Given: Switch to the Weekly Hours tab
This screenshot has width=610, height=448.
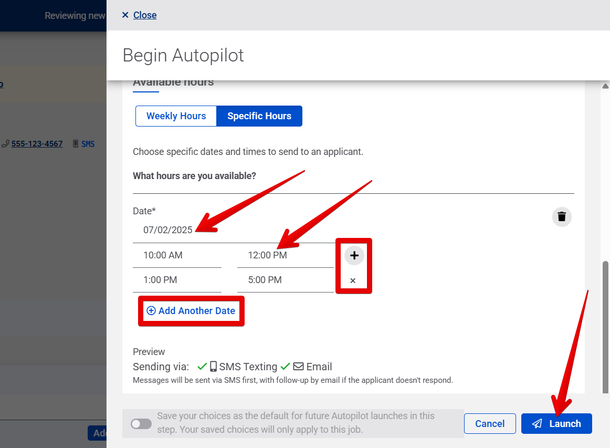Looking at the screenshot, I should pyautogui.click(x=176, y=116).
